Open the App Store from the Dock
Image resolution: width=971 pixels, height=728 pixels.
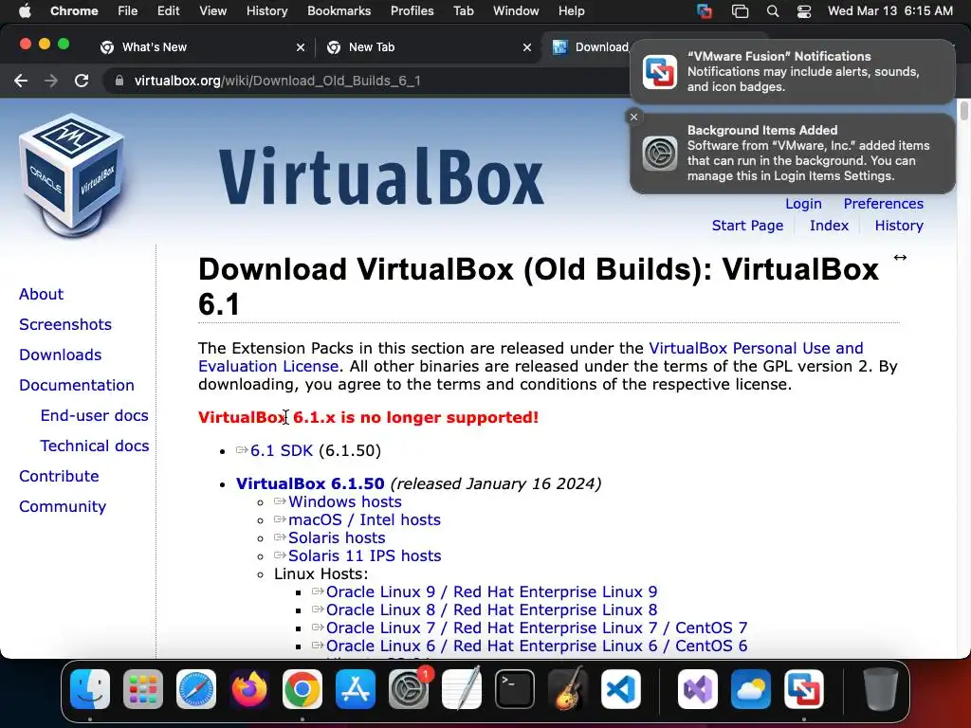click(356, 689)
